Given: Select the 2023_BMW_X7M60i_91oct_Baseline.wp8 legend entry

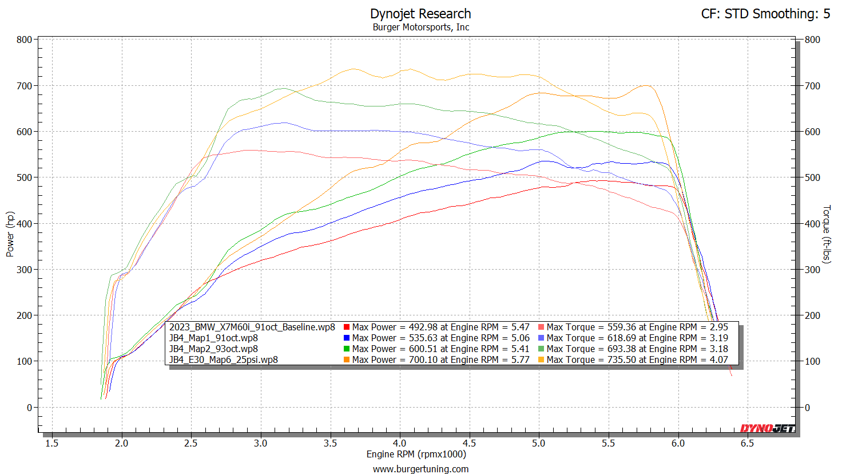Looking at the screenshot, I should tap(252, 327).
